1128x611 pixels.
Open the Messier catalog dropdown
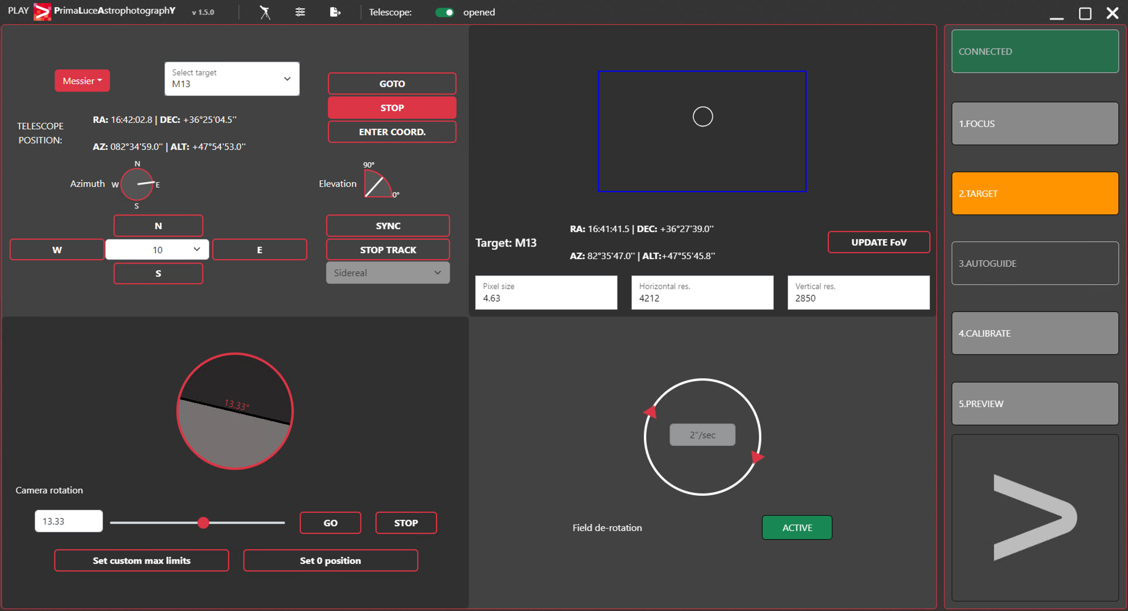(82, 80)
